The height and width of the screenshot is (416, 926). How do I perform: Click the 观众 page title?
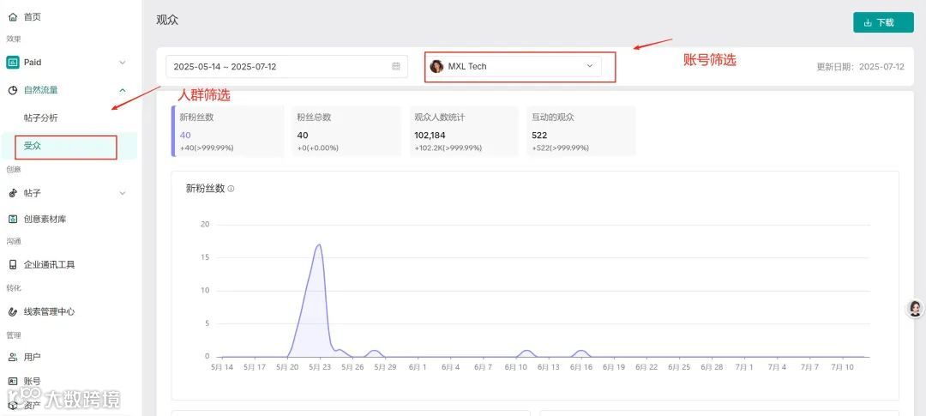click(167, 20)
